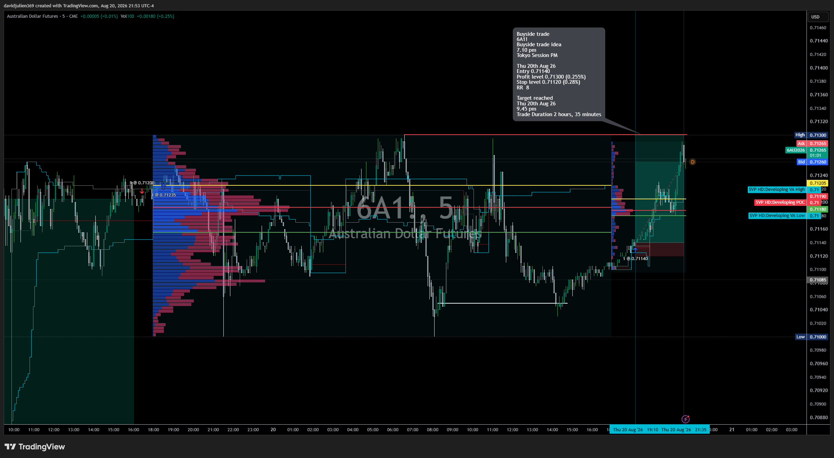Click the 0.71240 price scale value
The height and width of the screenshot is (458, 834).
[818, 175]
